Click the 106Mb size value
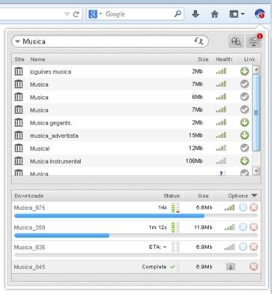 194,160
